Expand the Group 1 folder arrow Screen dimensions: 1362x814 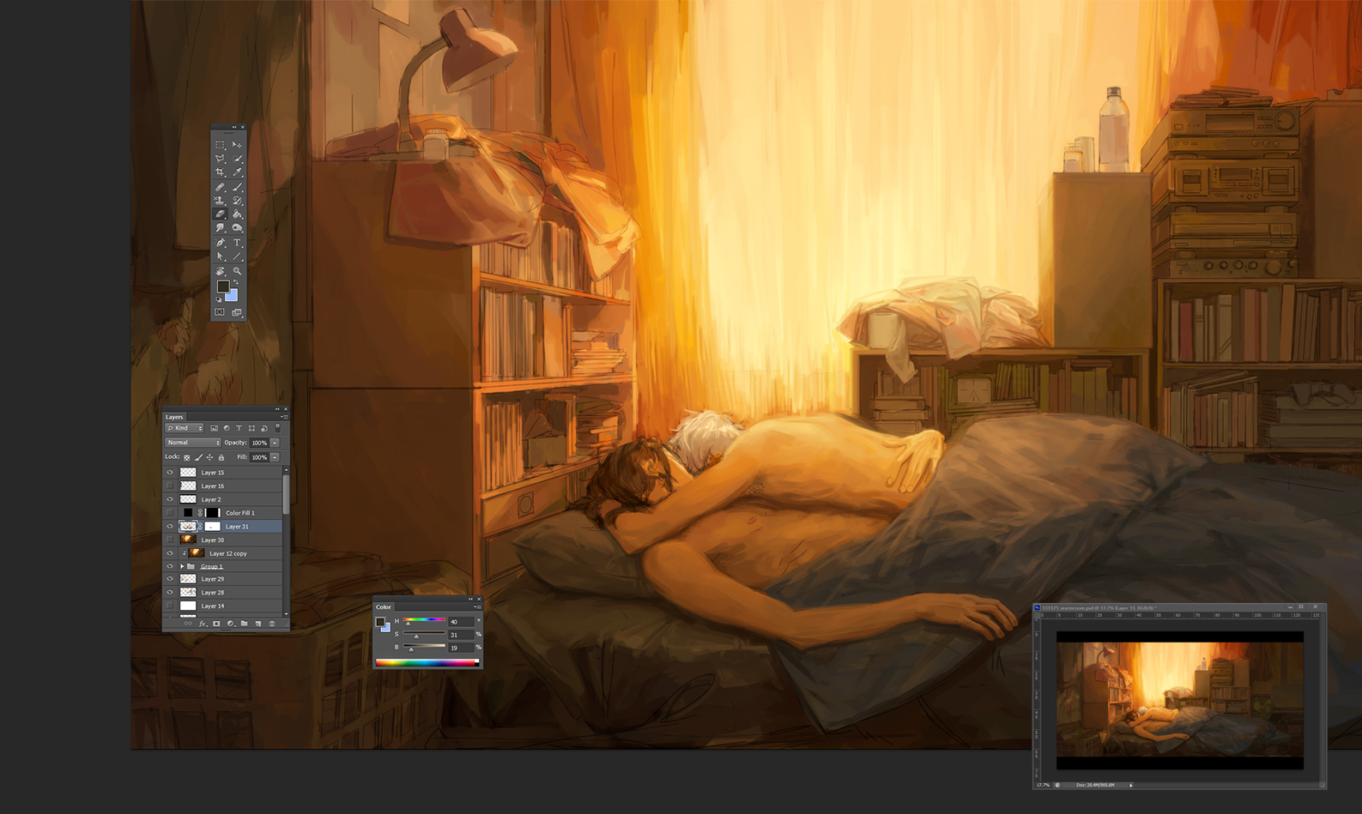point(181,567)
